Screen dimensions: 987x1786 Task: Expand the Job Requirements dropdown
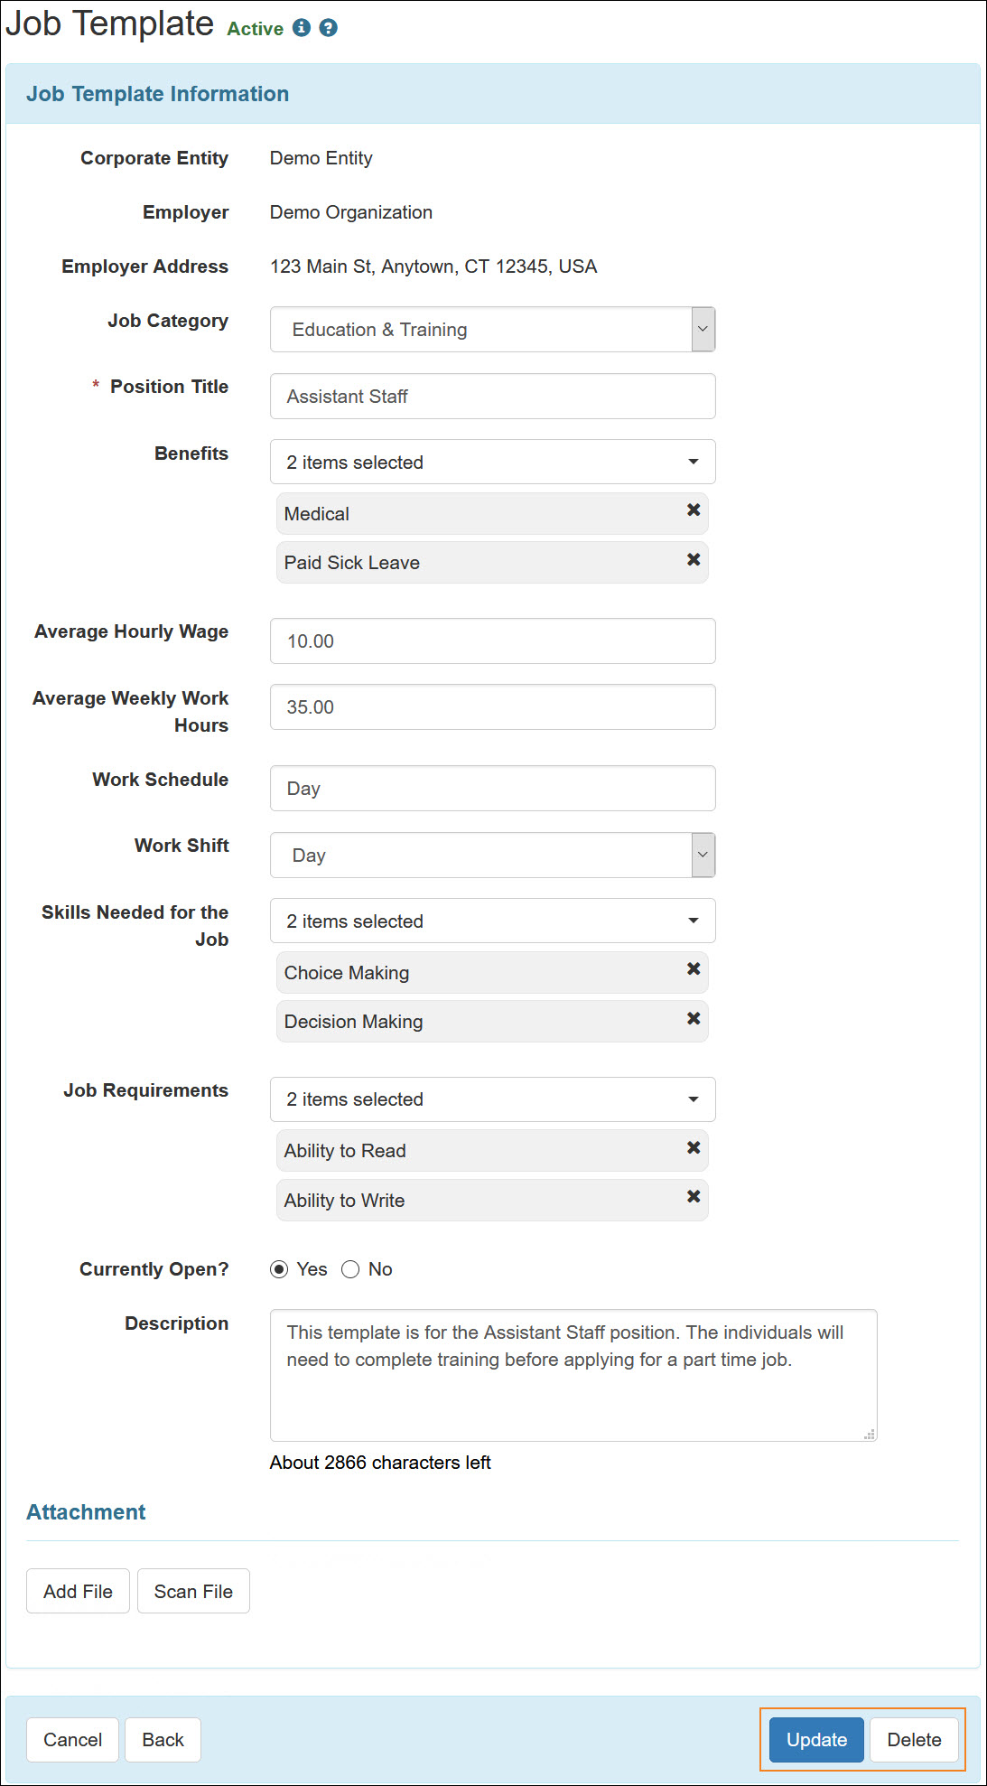[691, 1099]
